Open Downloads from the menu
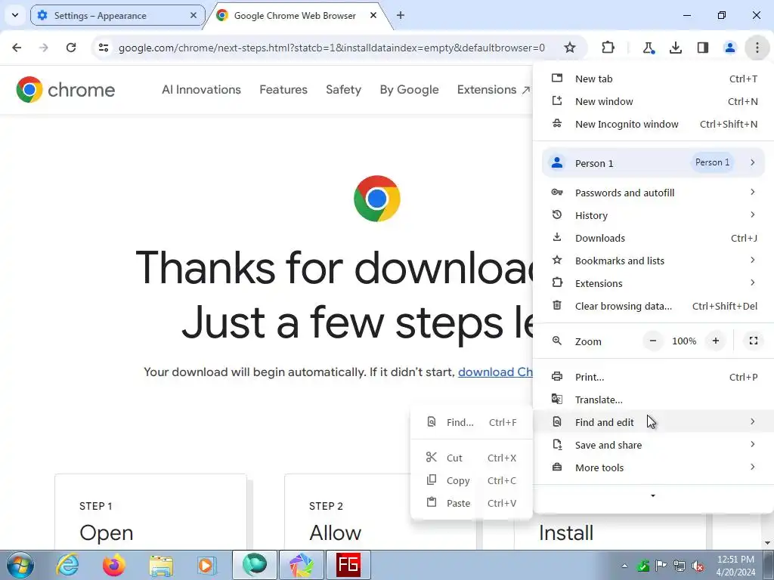774x580 pixels. point(654,238)
